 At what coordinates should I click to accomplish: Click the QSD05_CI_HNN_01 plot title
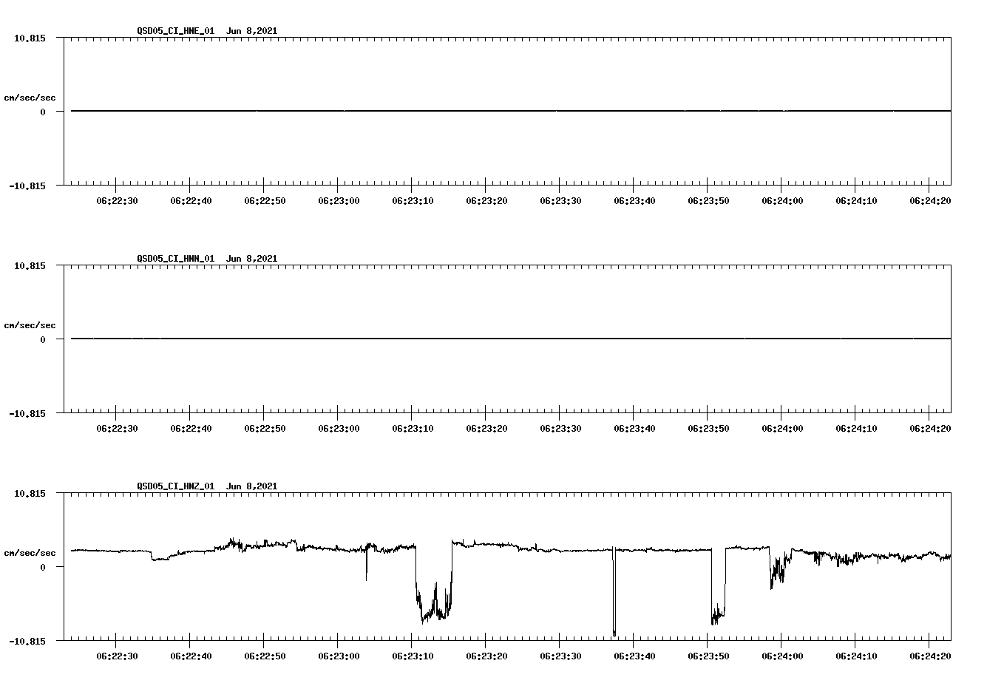pos(207,259)
